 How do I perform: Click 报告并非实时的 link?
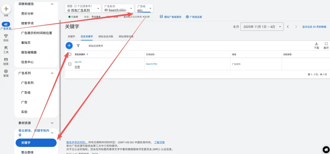click(x=77, y=142)
